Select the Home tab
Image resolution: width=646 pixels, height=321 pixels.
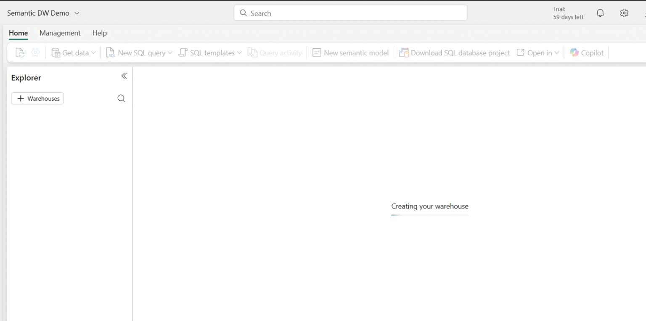pyautogui.click(x=19, y=33)
